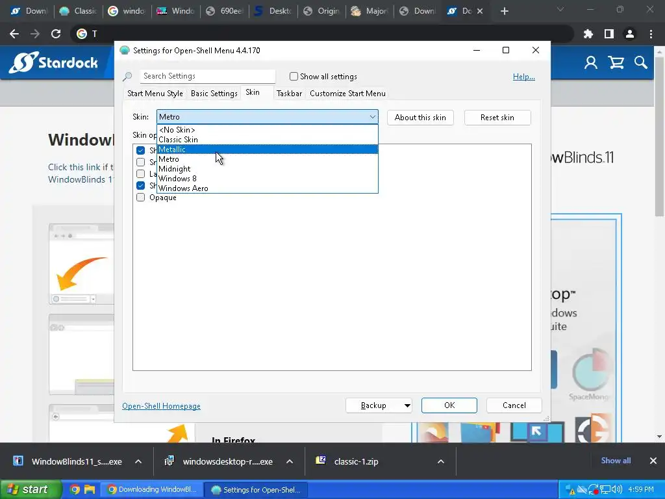This screenshot has width=665, height=499.
Task: Click the Windows XP start button
Action: click(x=30, y=490)
